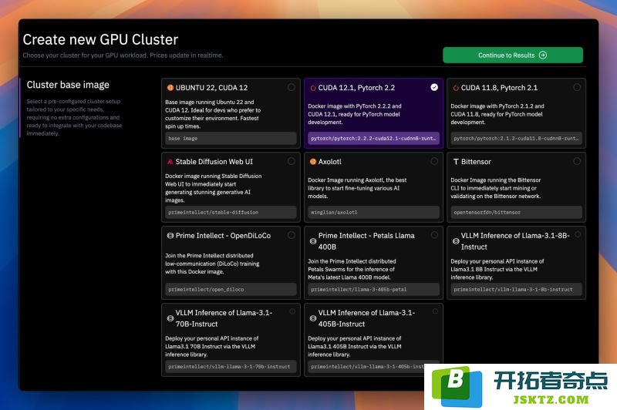Click the Prime Intellect - OpenDiLoCo title

(x=223, y=236)
